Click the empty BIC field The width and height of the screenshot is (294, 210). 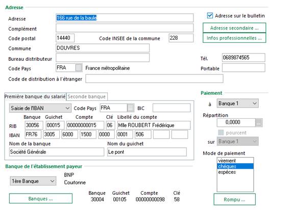click(x=171, y=108)
